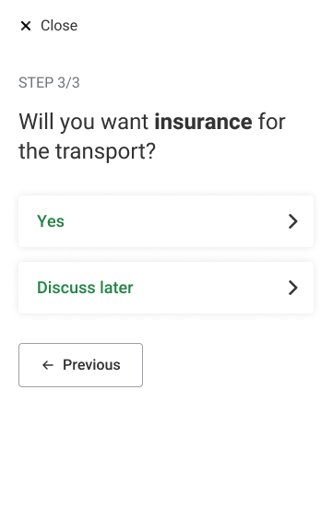Click the chevron arrow on the Yes row

(293, 221)
